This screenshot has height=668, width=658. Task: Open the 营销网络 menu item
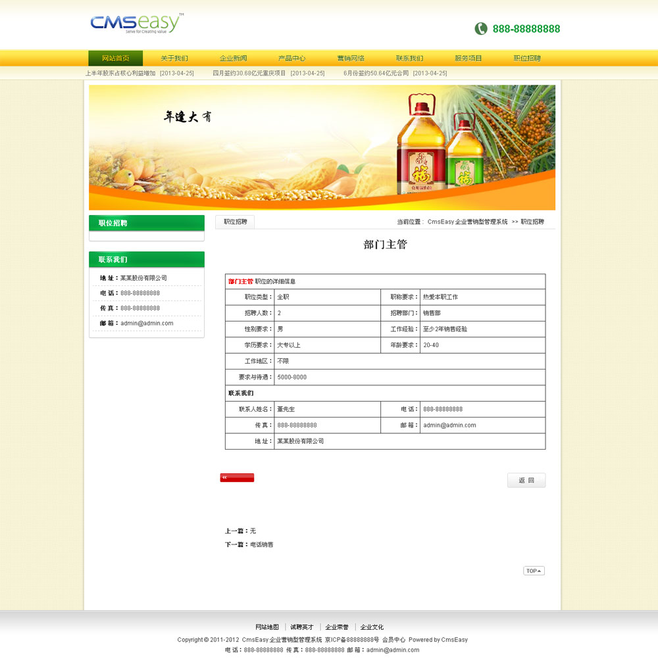pyautogui.click(x=351, y=59)
